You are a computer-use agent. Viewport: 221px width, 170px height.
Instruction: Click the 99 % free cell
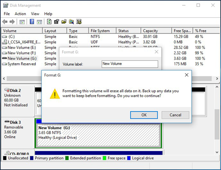199,53
